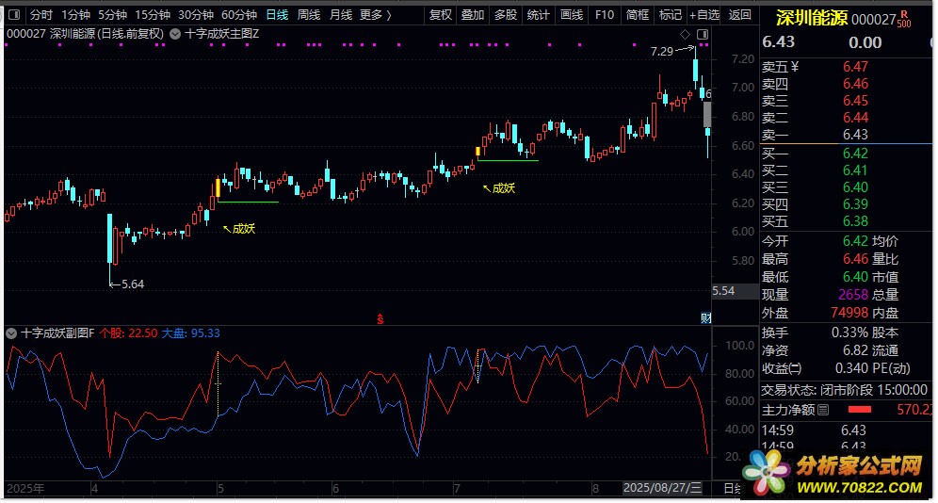Toggle the 简框 simple frame mode
The image size is (938, 503).
point(637,14)
